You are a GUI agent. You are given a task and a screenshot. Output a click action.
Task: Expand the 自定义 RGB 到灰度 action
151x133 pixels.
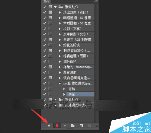60,40
